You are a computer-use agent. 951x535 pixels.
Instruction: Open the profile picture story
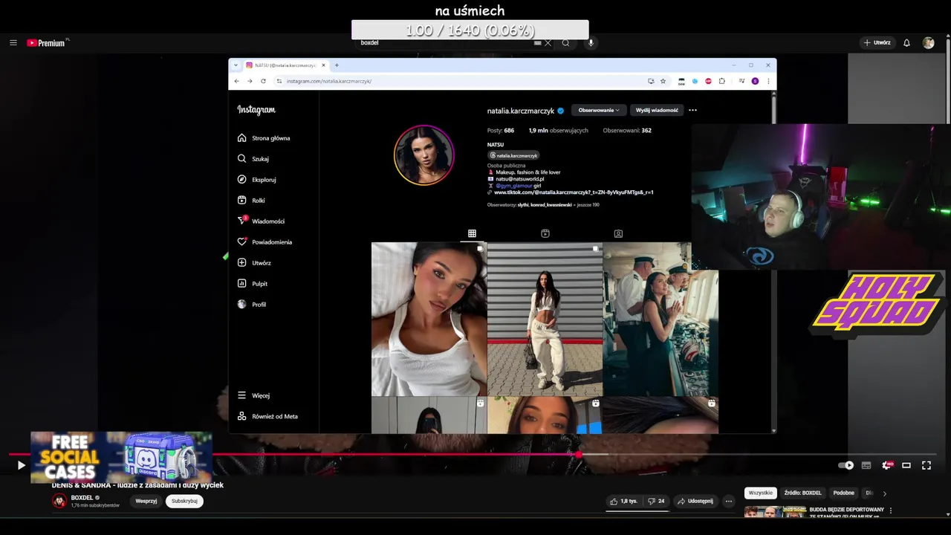(x=423, y=155)
